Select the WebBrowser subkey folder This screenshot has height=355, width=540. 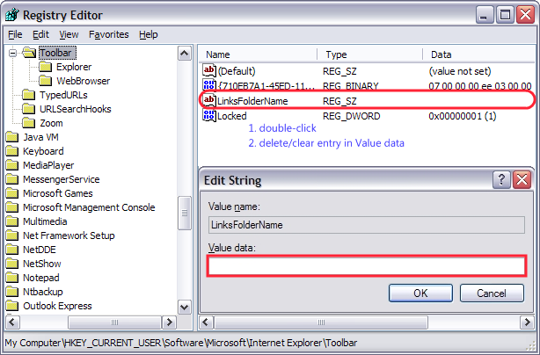pos(83,81)
